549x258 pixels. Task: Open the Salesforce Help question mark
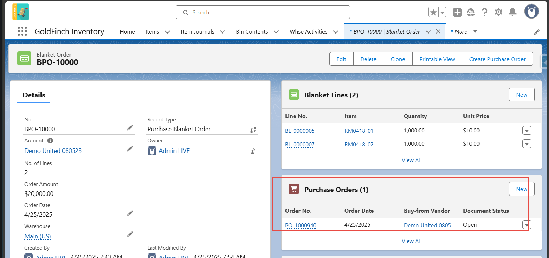484,12
